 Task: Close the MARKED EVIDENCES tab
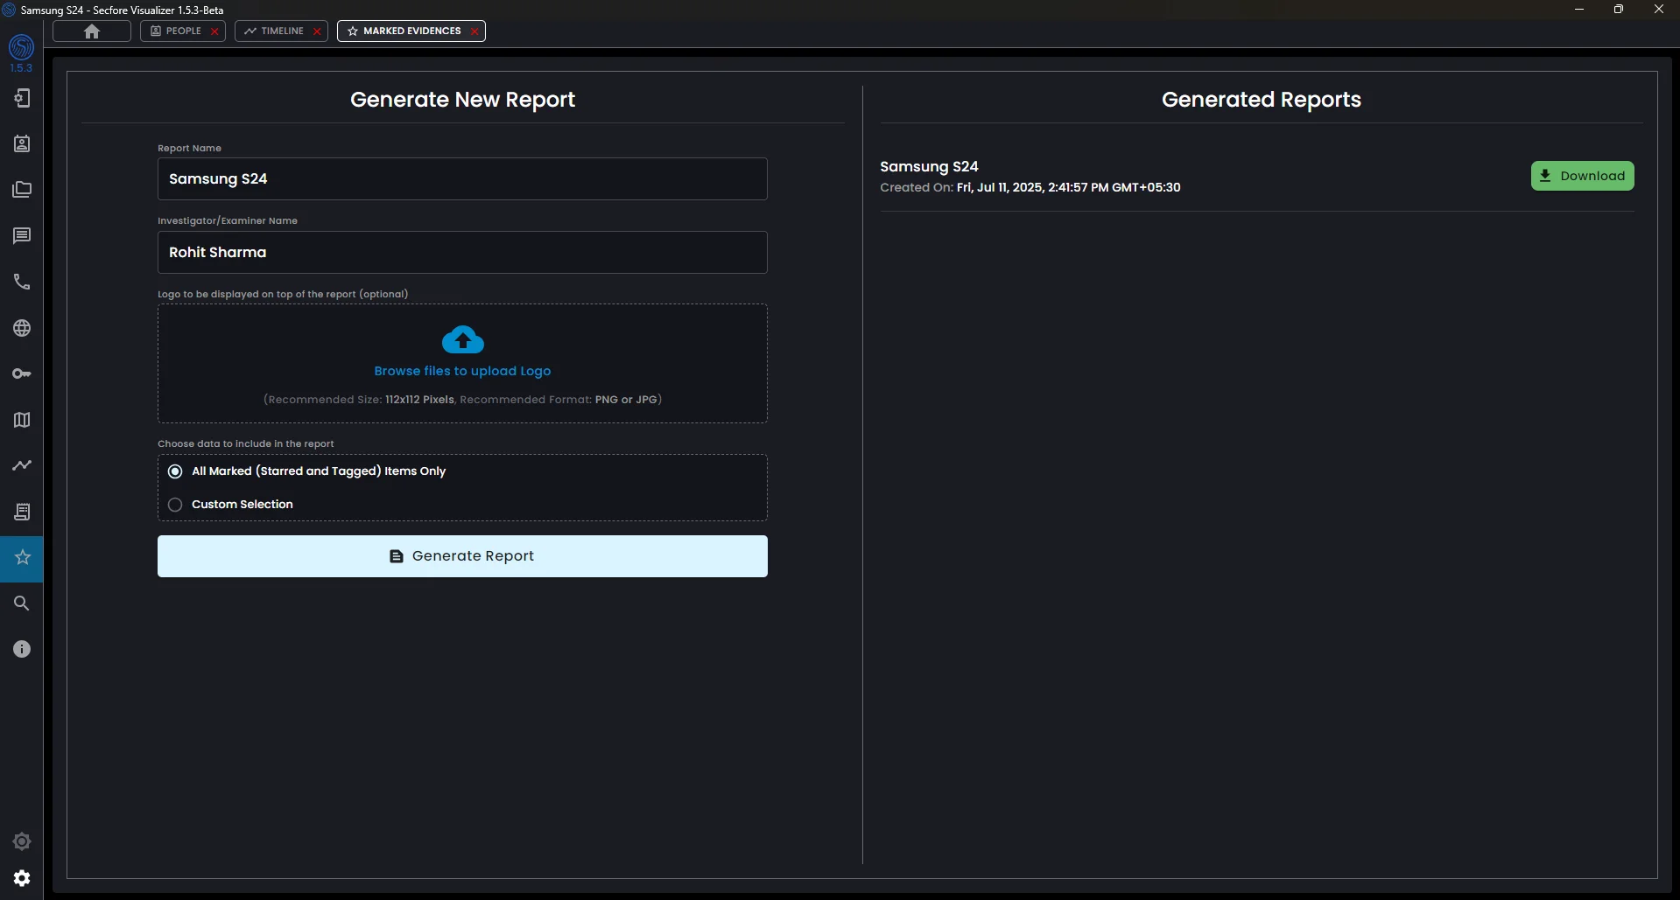click(x=474, y=31)
